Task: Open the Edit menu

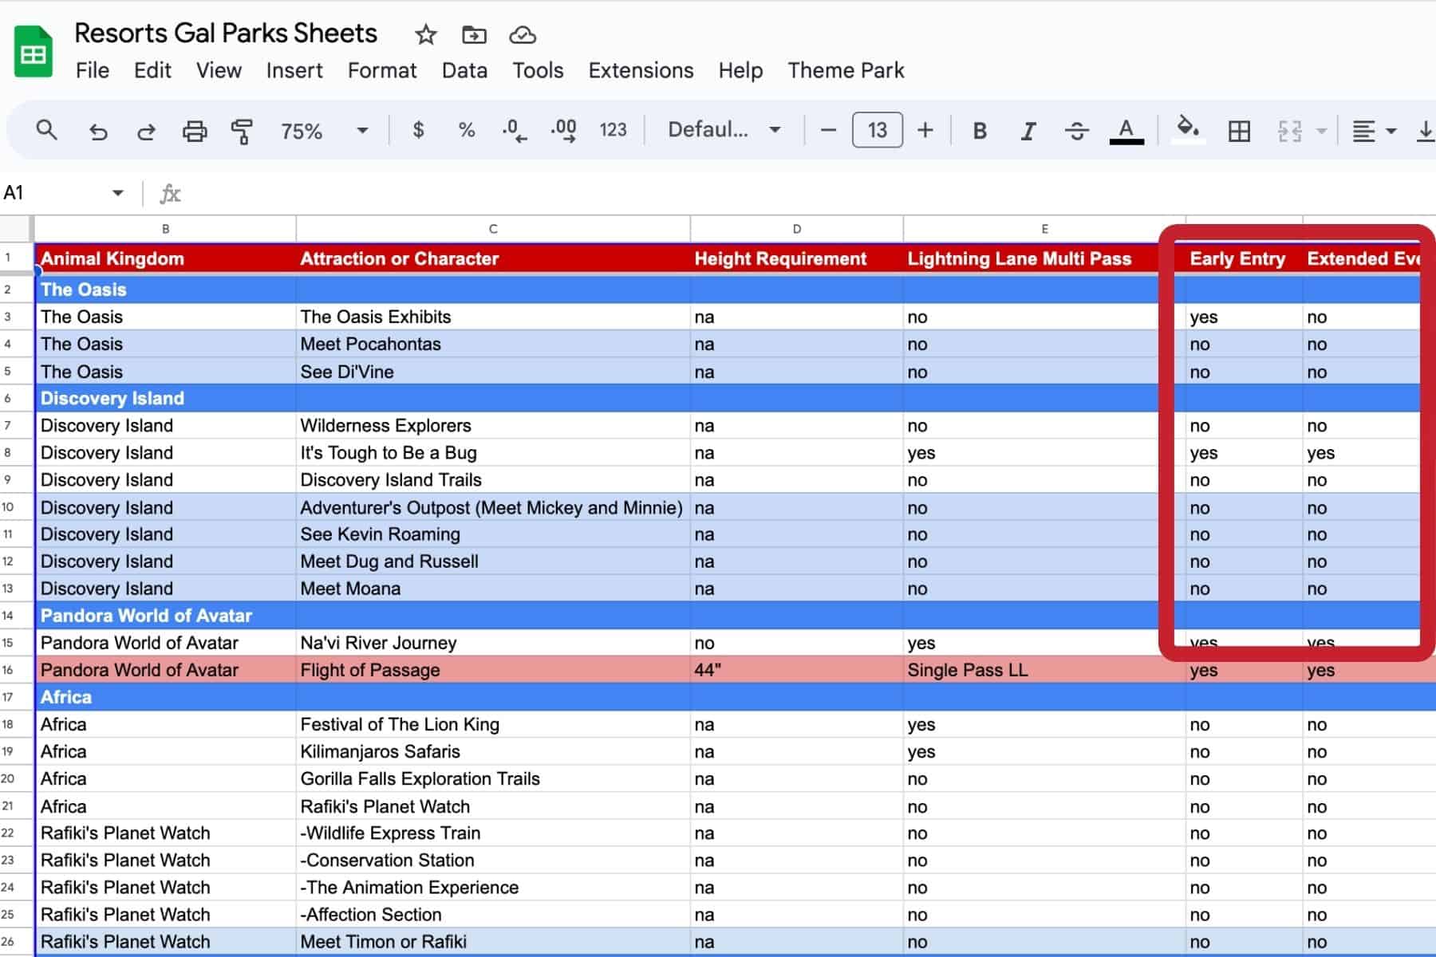Action: (x=152, y=70)
